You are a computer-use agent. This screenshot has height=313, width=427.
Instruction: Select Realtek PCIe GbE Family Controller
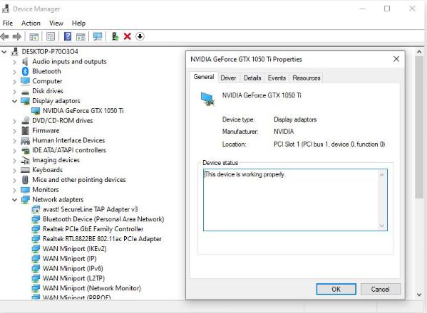tap(93, 229)
